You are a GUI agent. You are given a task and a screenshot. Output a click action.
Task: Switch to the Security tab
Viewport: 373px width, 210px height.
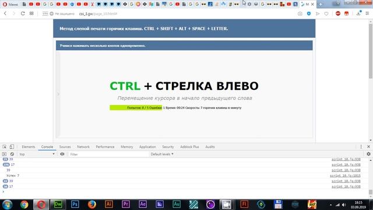click(168, 147)
